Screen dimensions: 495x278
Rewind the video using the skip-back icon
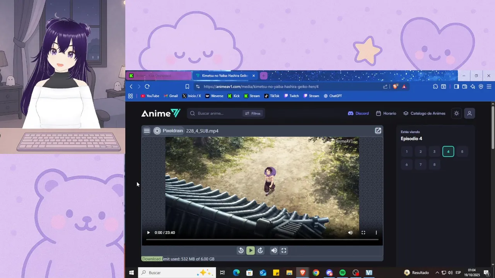[x=241, y=251]
